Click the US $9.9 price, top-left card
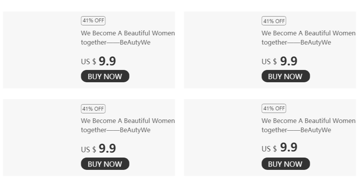359x186 pixels. click(98, 61)
